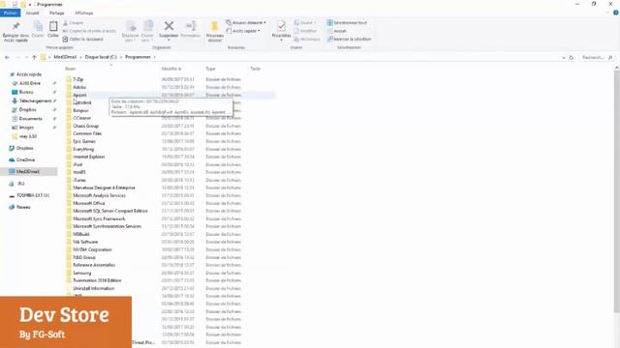The height and width of the screenshot is (348, 620).
Task: Select the NVIDIA Corporation folder
Action: 92,249
